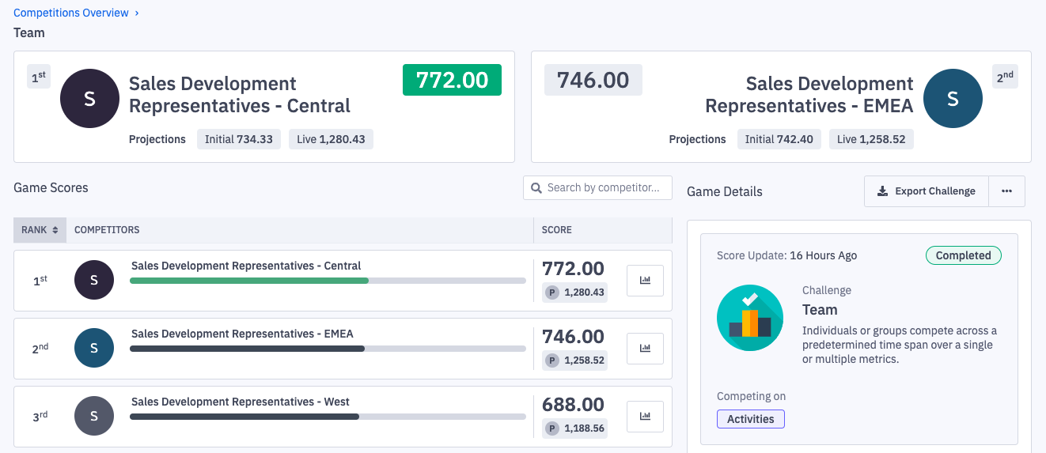Click the Completed status badge
The height and width of the screenshot is (453, 1046).
[963, 255]
